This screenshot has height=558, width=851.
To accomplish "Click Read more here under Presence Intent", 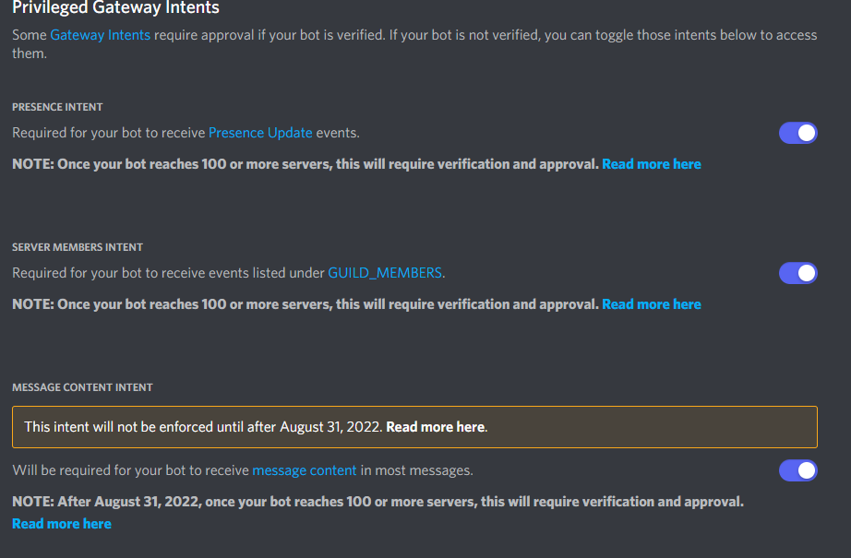I will (651, 163).
